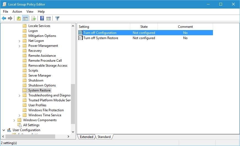Click the Forward arrow toolbar icon

[10, 18]
